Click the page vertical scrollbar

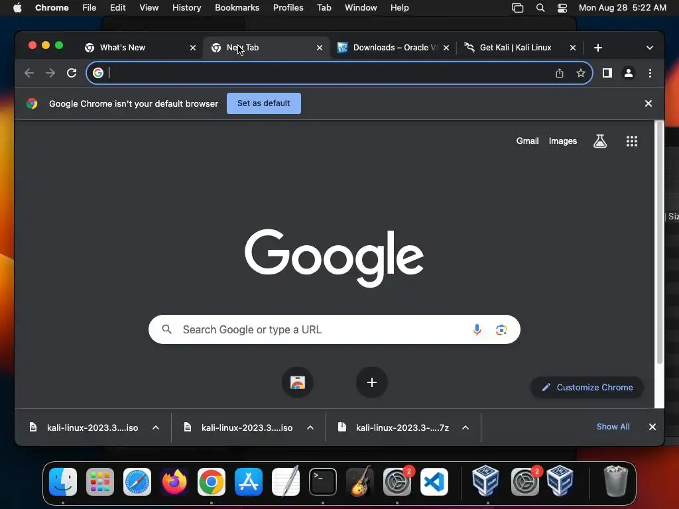(660, 243)
